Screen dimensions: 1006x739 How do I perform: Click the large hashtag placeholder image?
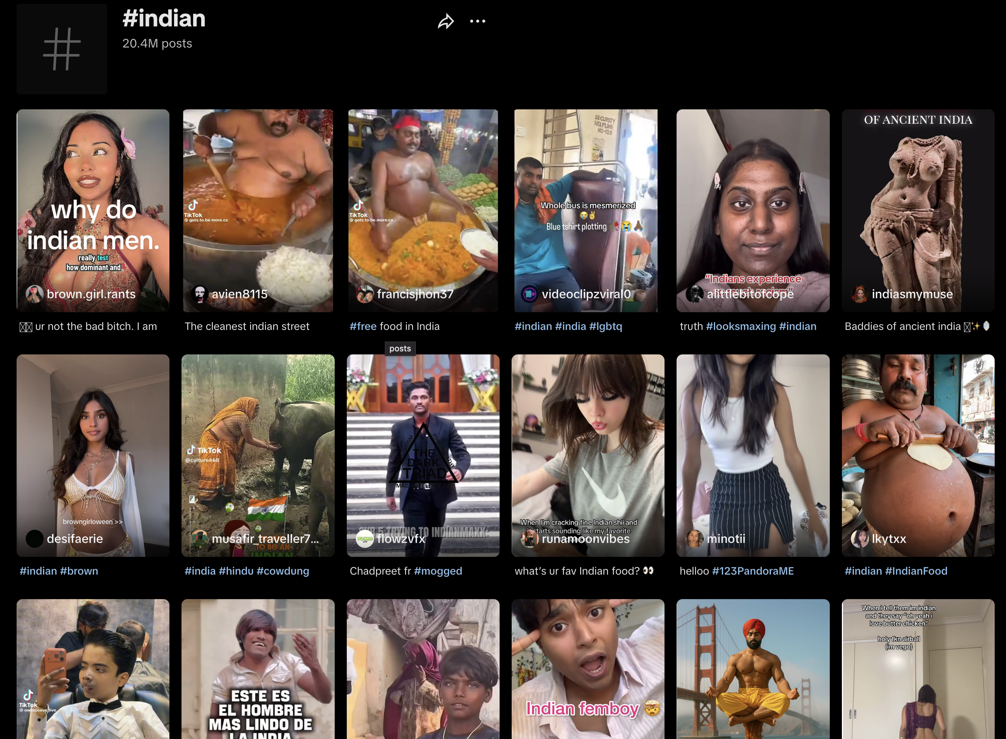click(x=62, y=49)
